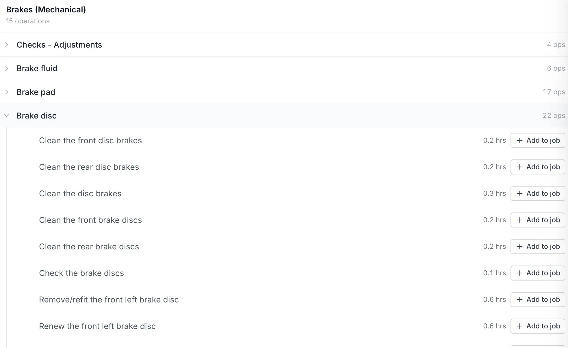Screen dimensions: 568x348
Task: Add 'Clean the front brake discs' to job
Action: point(538,220)
